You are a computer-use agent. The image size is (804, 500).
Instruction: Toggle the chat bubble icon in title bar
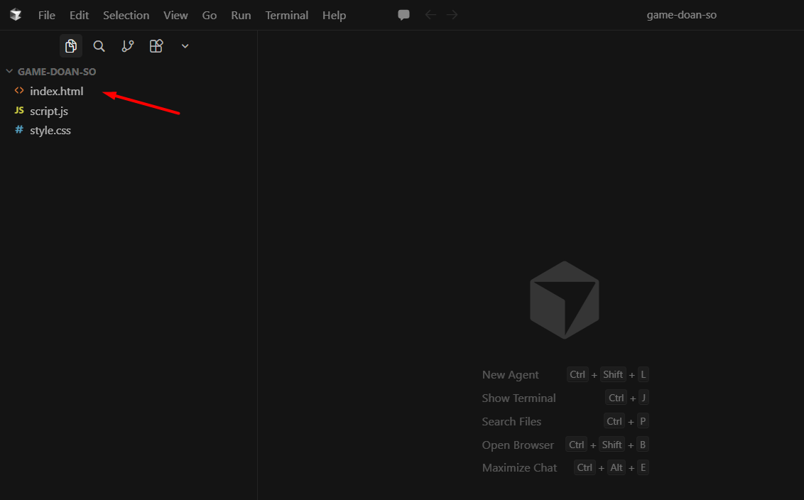coord(403,15)
